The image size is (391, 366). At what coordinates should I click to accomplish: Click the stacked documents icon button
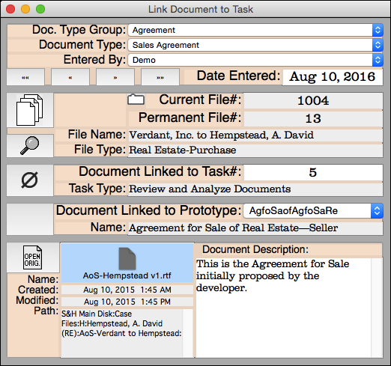pyautogui.click(x=30, y=110)
